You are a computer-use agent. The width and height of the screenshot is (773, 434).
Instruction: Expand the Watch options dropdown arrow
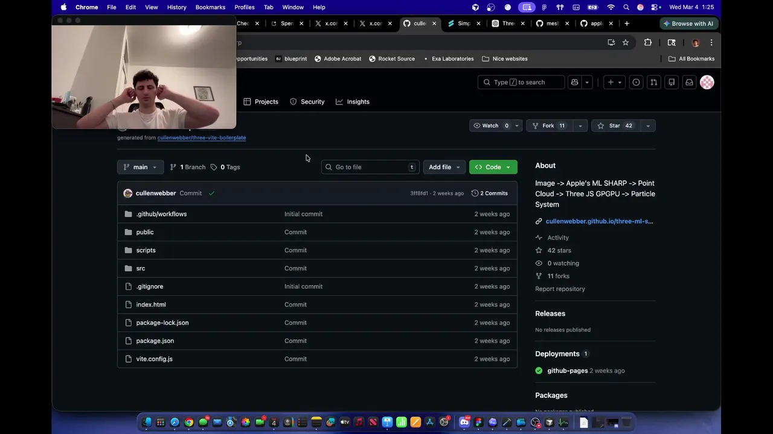516,125
